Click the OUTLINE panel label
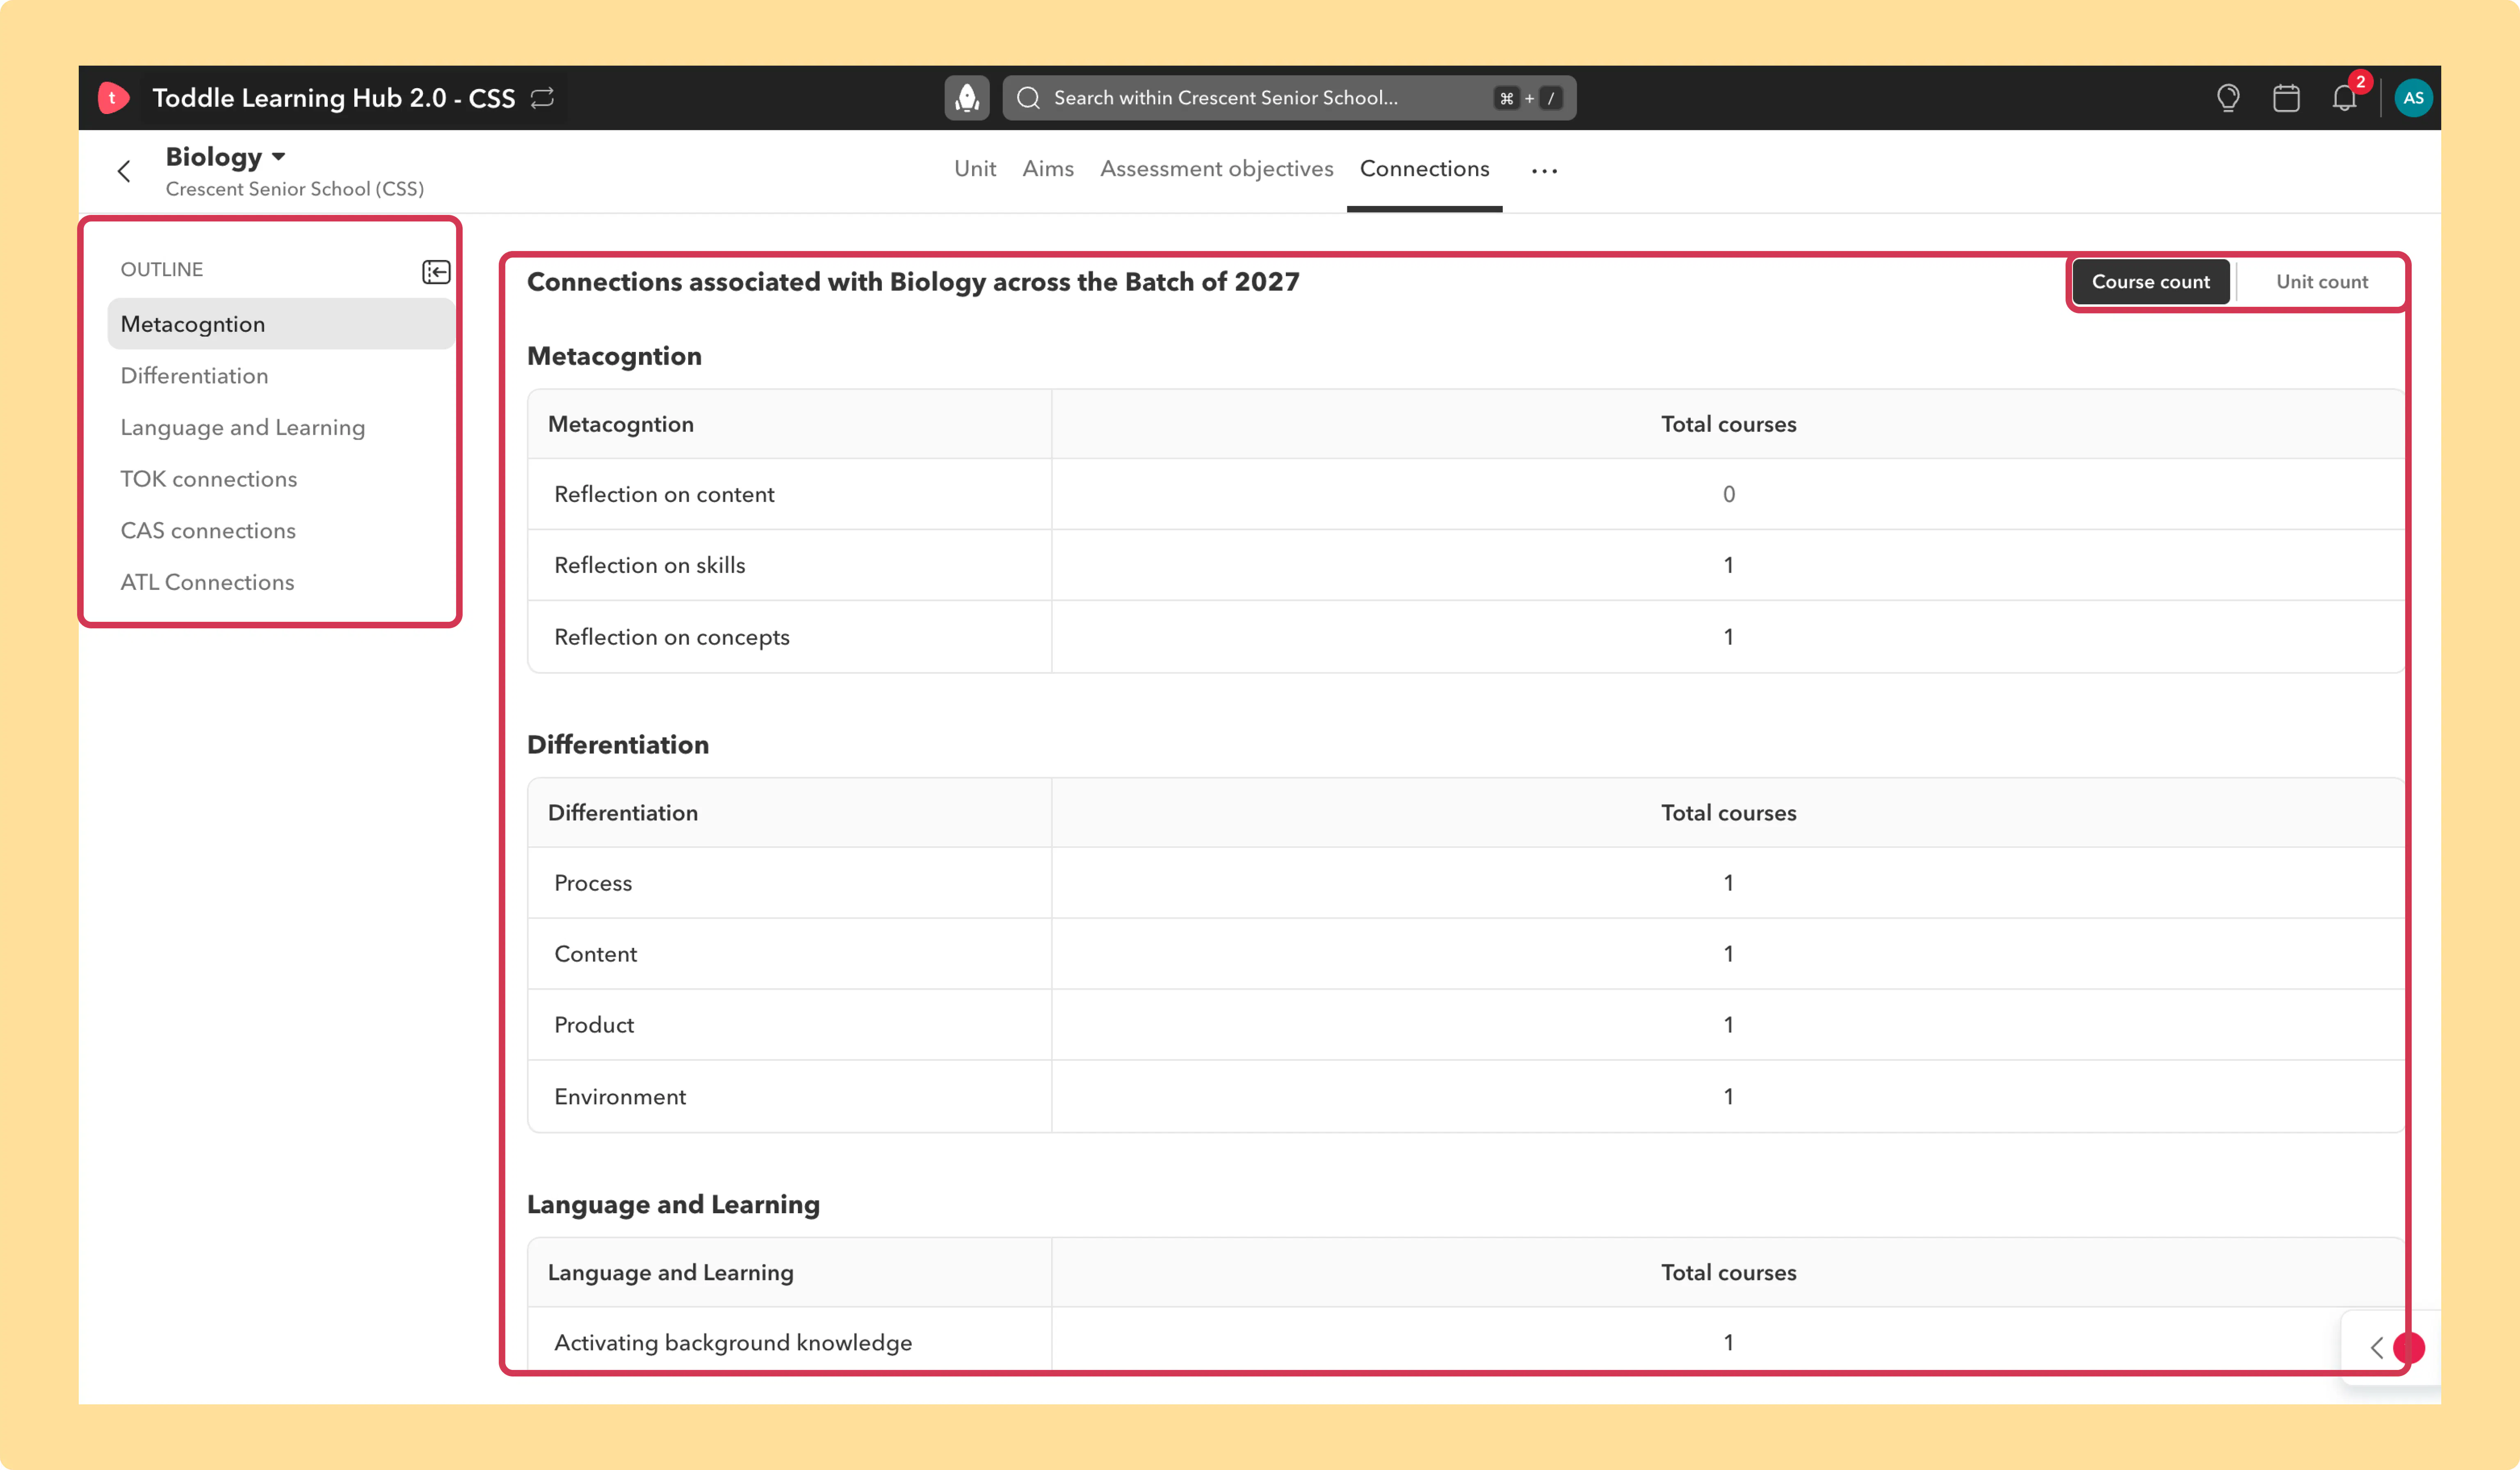The height and width of the screenshot is (1470, 2520). pos(162,269)
